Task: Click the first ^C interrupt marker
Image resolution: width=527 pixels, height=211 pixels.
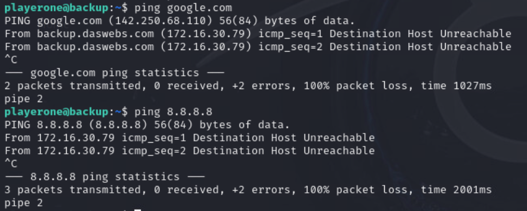Action: coord(11,60)
